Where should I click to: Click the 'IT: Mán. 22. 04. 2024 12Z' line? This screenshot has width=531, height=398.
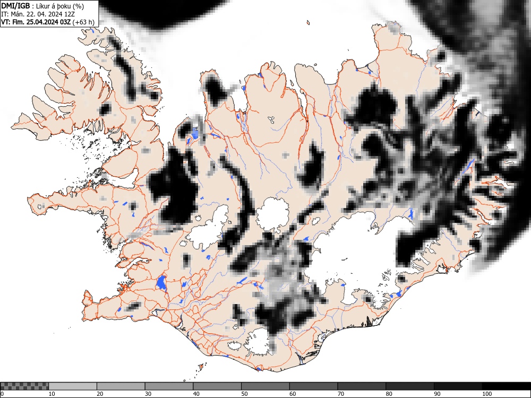[38, 14]
